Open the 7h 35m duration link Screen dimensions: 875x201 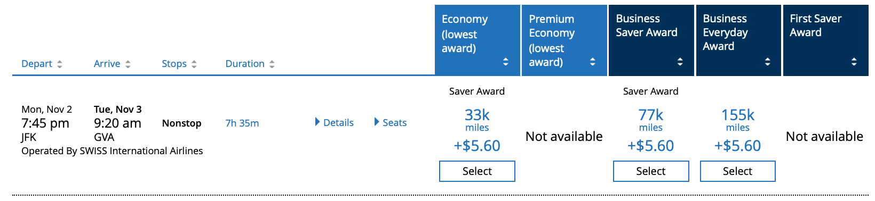point(242,123)
